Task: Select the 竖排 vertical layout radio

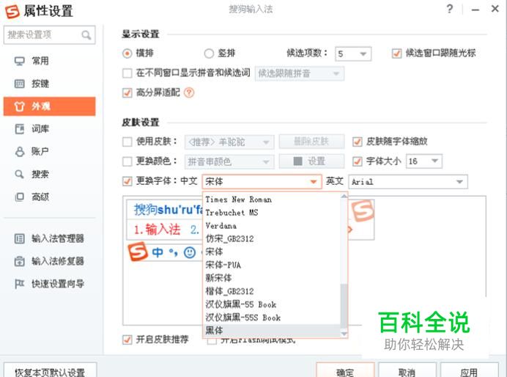Action: [209, 53]
